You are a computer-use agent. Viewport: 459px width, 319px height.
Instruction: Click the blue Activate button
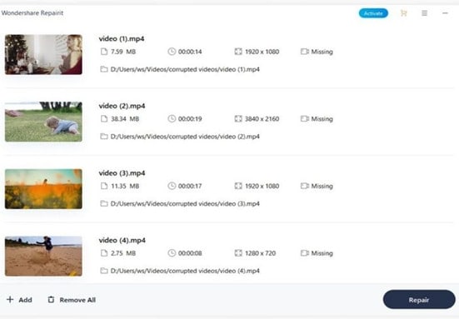(373, 13)
